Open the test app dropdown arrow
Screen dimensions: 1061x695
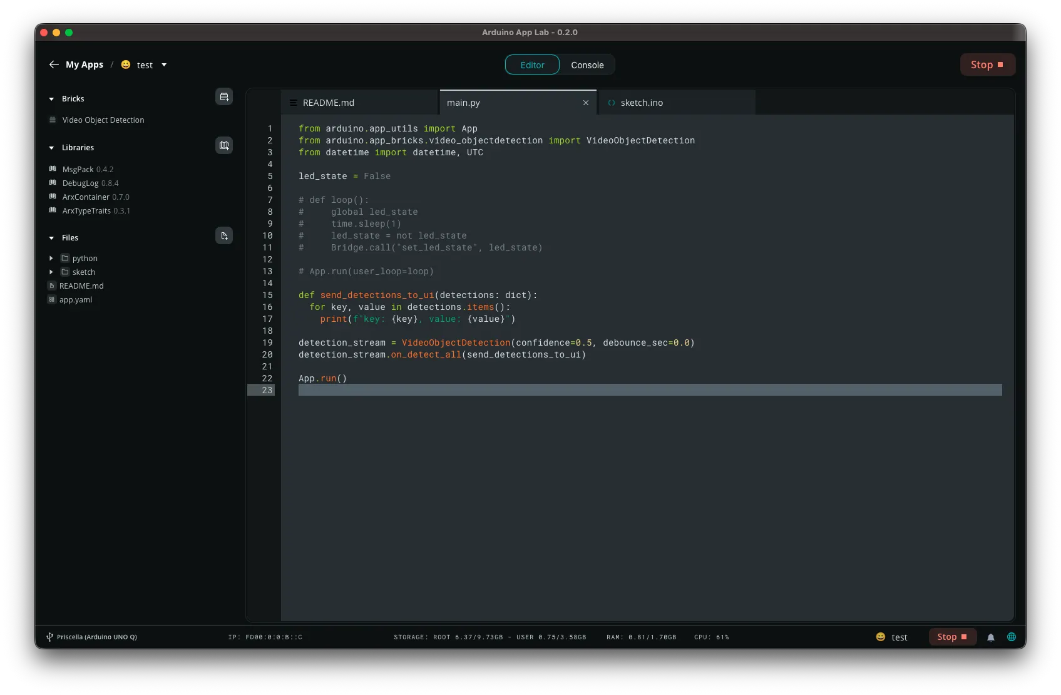pyautogui.click(x=164, y=64)
